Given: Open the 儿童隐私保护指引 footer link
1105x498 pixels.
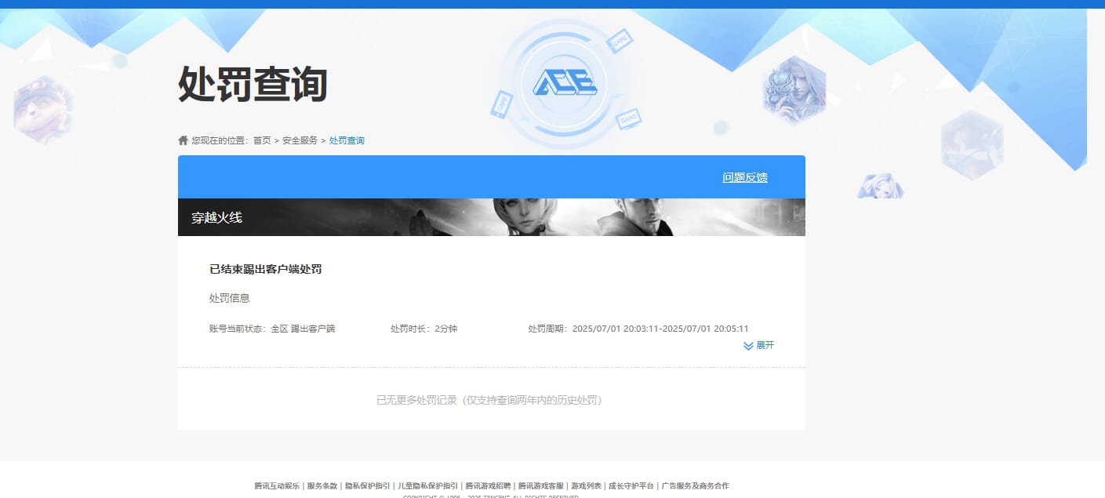Looking at the screenshot, I should coord(427,485).
